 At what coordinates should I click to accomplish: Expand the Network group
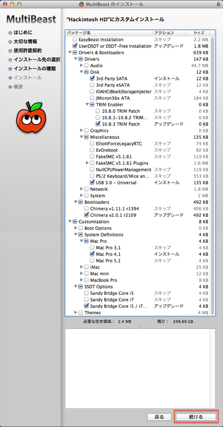pos(82,189)
